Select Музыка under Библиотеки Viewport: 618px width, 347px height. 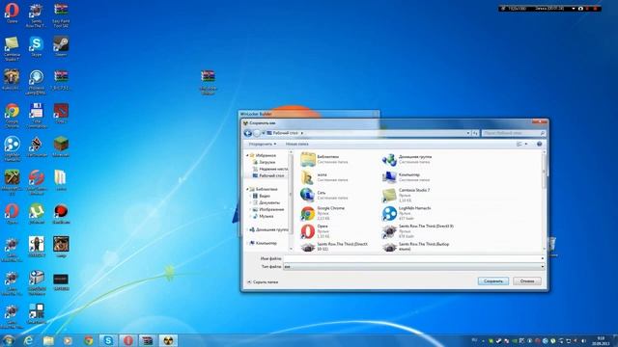[x=263, y=216]
